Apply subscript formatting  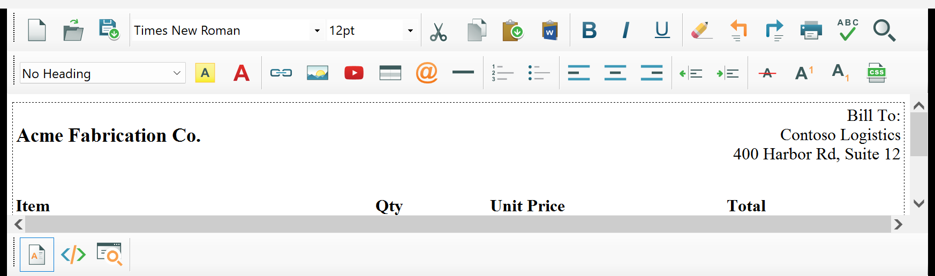[x=840, y=73]
